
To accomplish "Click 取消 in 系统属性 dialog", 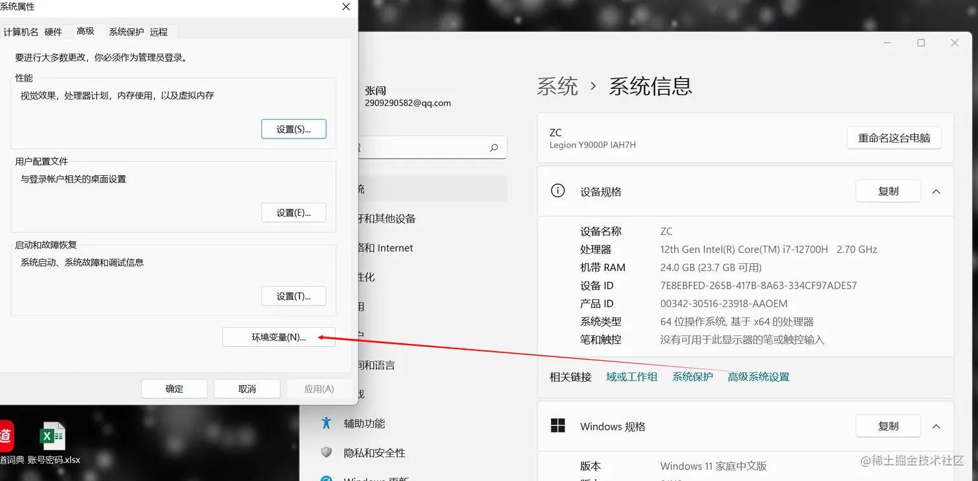I will pyautogui.click(x=247, y=389).
